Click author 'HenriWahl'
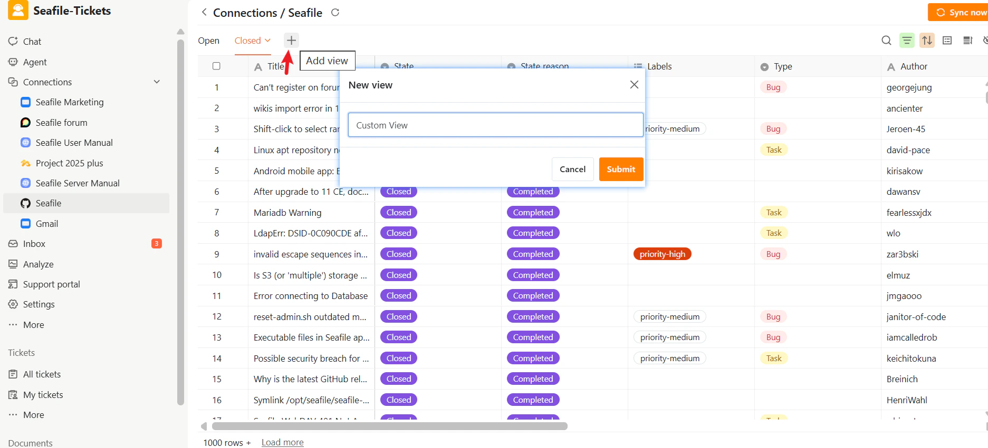988x448 pixels. pyautogui.click(x=907, y=400)
